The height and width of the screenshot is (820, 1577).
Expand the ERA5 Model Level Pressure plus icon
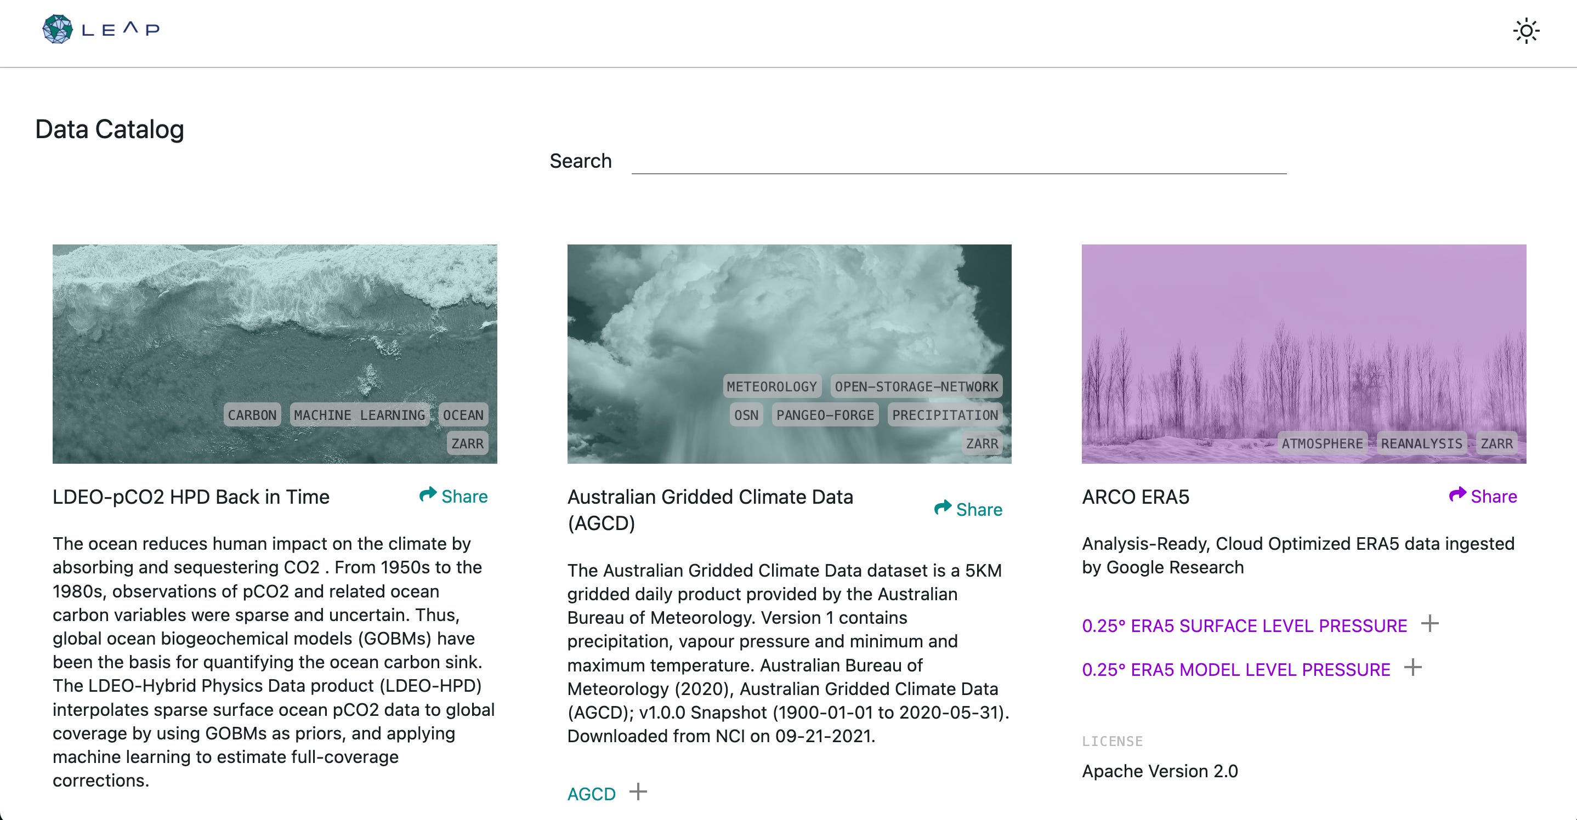[1413, 668]
